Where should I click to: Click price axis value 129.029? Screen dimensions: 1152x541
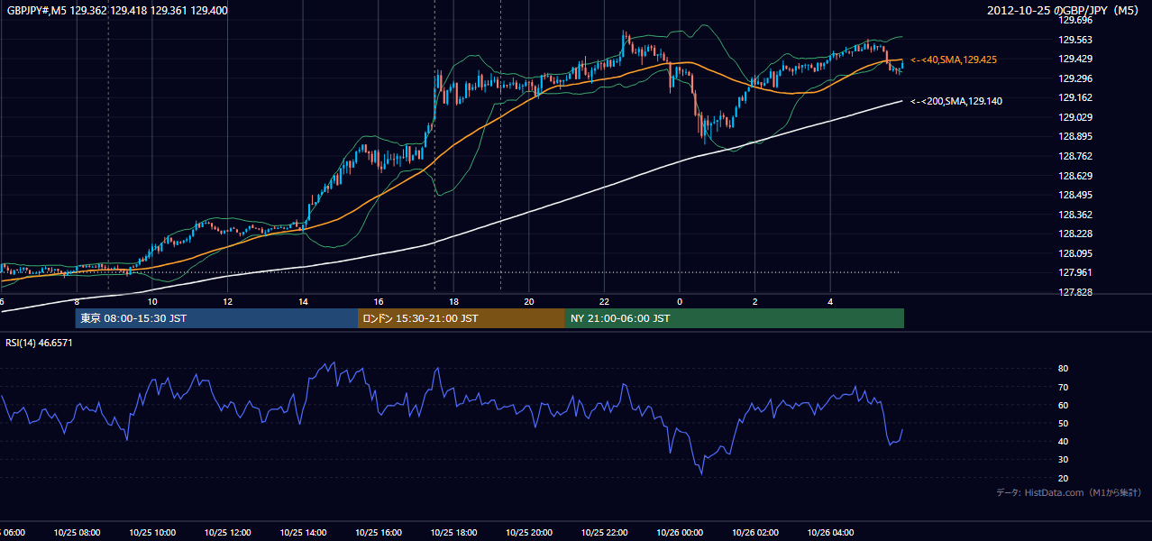1074,117
